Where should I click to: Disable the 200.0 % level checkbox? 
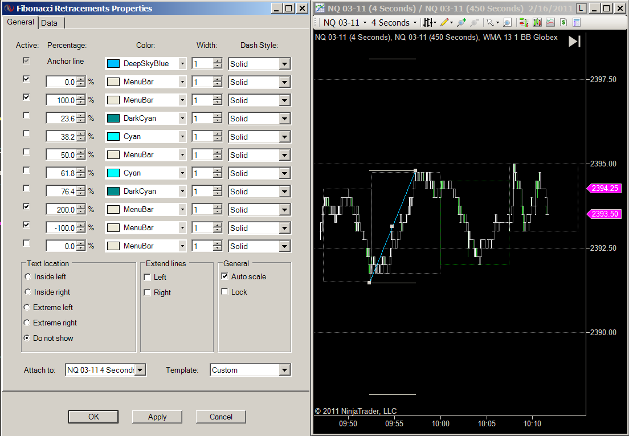26,206
